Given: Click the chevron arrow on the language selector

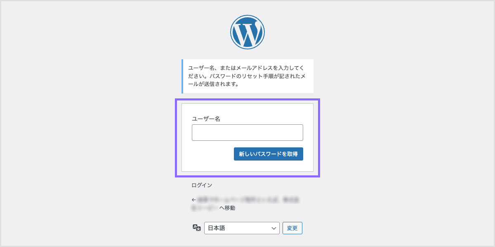Looking at the screenshot, I should pyautogui.click(x=273, y=228).
